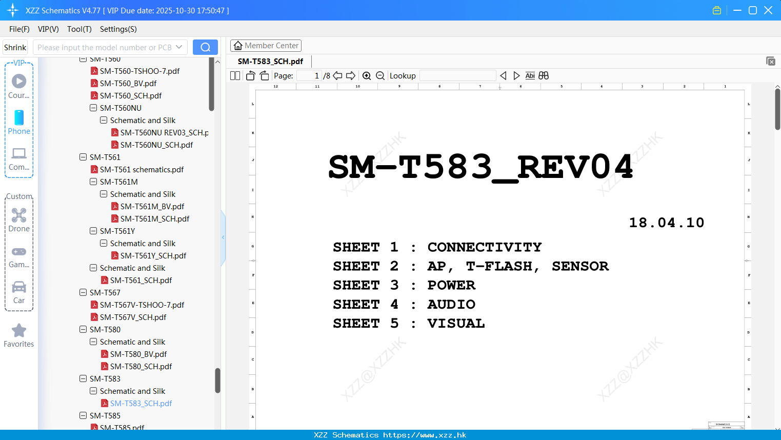Open SM-T580_BV.pdf
781x440 pixels.
[x=138, y=354]
